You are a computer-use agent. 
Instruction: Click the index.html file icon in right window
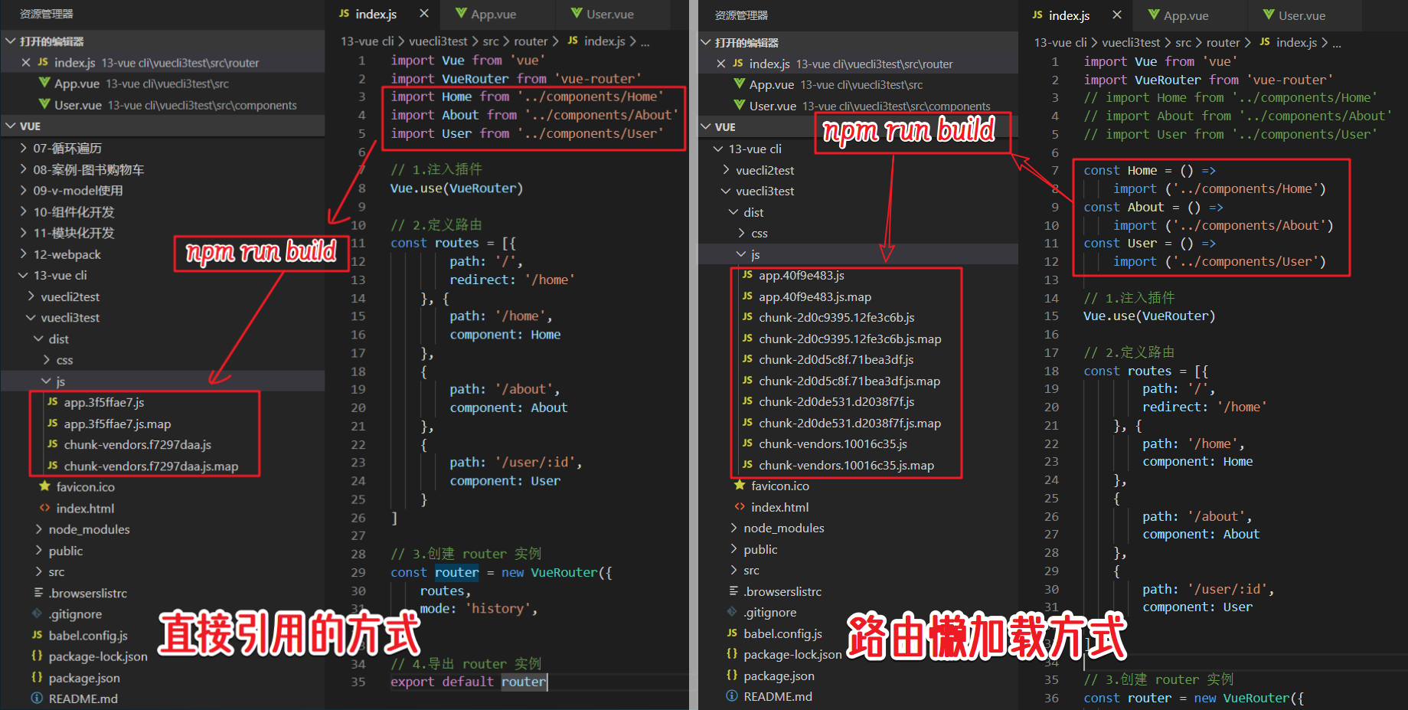pos(740,507)
